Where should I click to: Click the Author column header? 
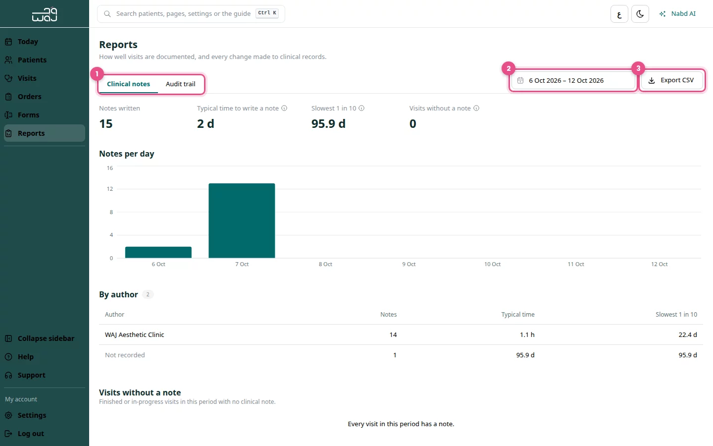tap(114, 315)
